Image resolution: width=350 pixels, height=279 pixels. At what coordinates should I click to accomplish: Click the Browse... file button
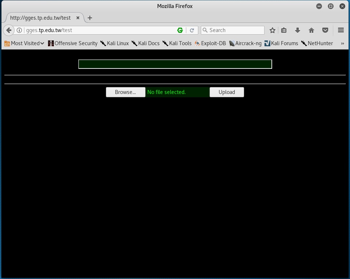[x=126, y=92]
